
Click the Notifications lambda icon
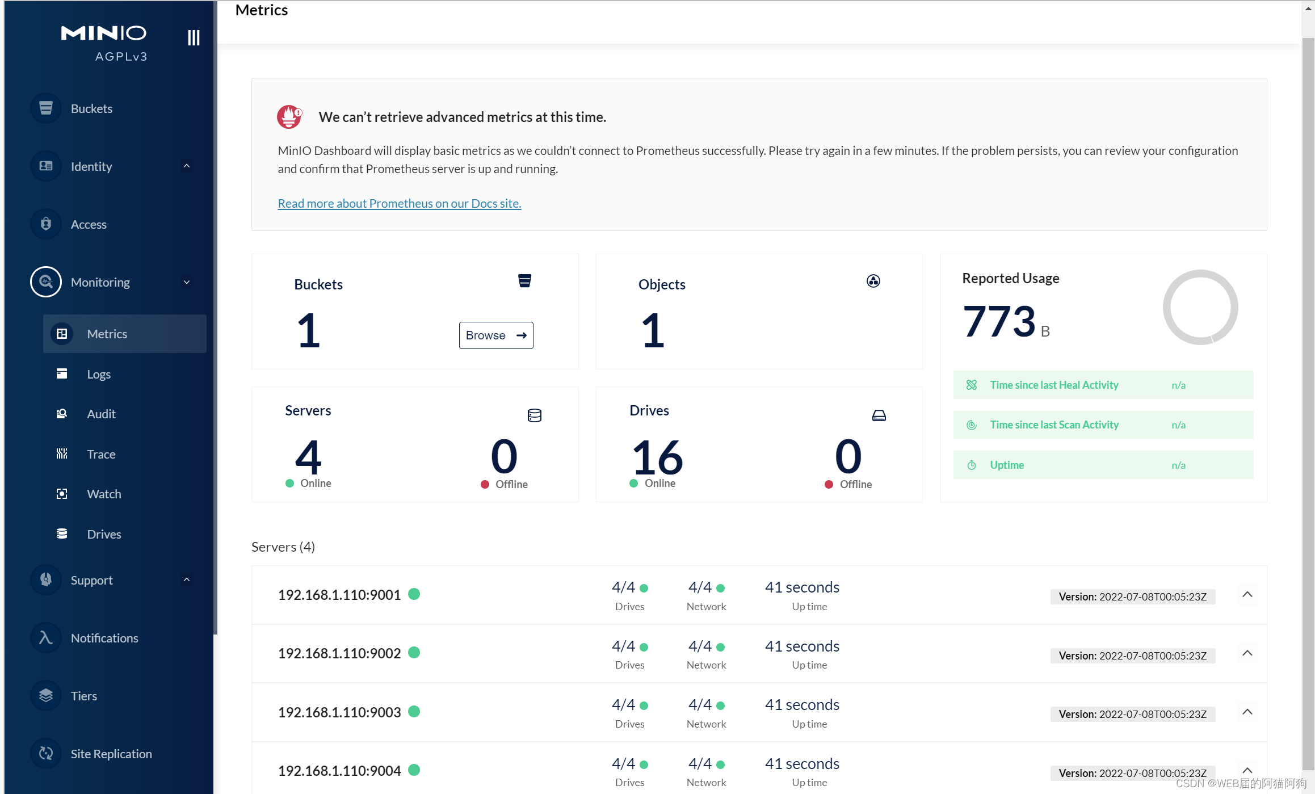(46, 637)
